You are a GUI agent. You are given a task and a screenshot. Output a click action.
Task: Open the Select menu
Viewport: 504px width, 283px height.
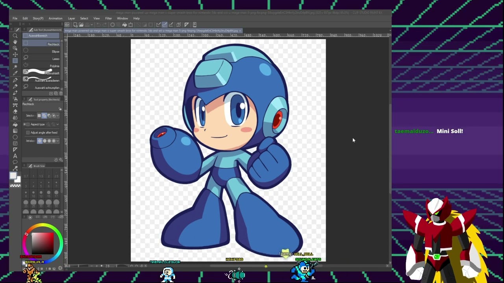(84, 18)
